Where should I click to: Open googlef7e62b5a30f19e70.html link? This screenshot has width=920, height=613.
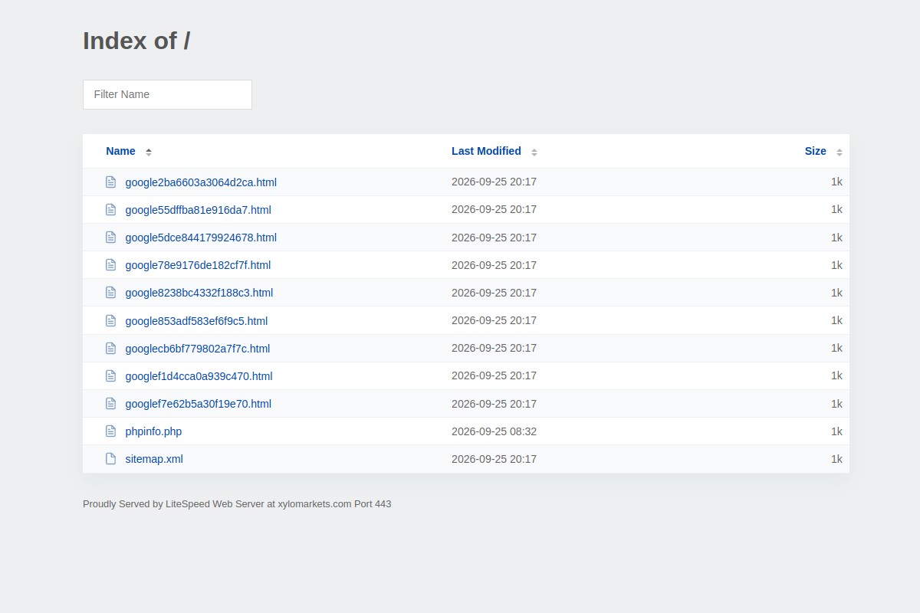(x=199, y=404)
